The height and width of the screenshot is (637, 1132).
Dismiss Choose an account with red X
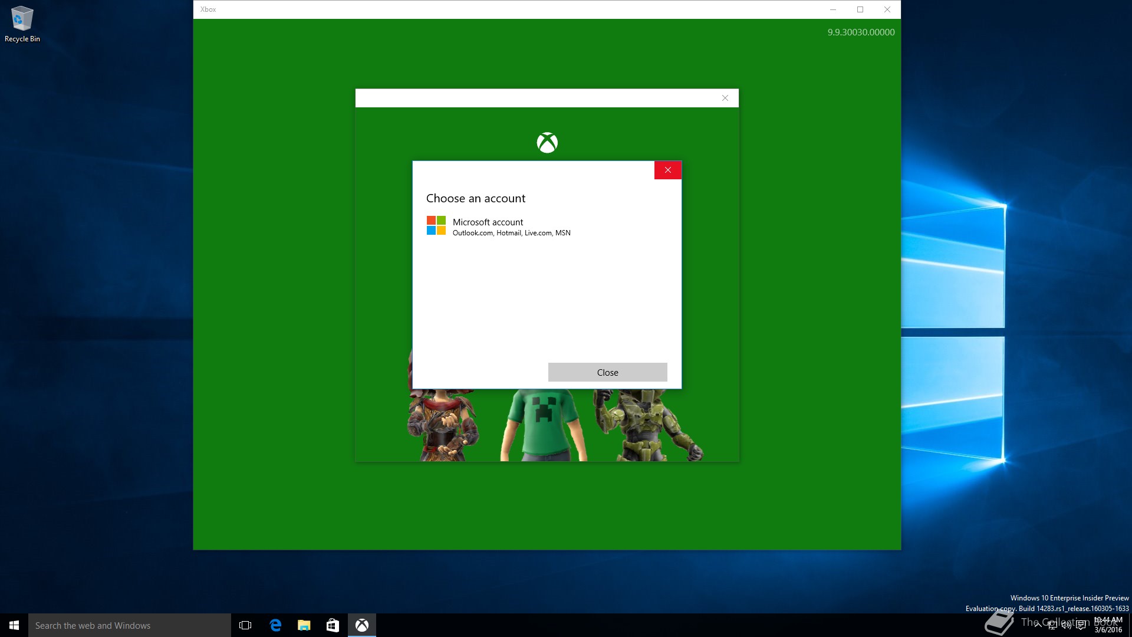point(667,170)
